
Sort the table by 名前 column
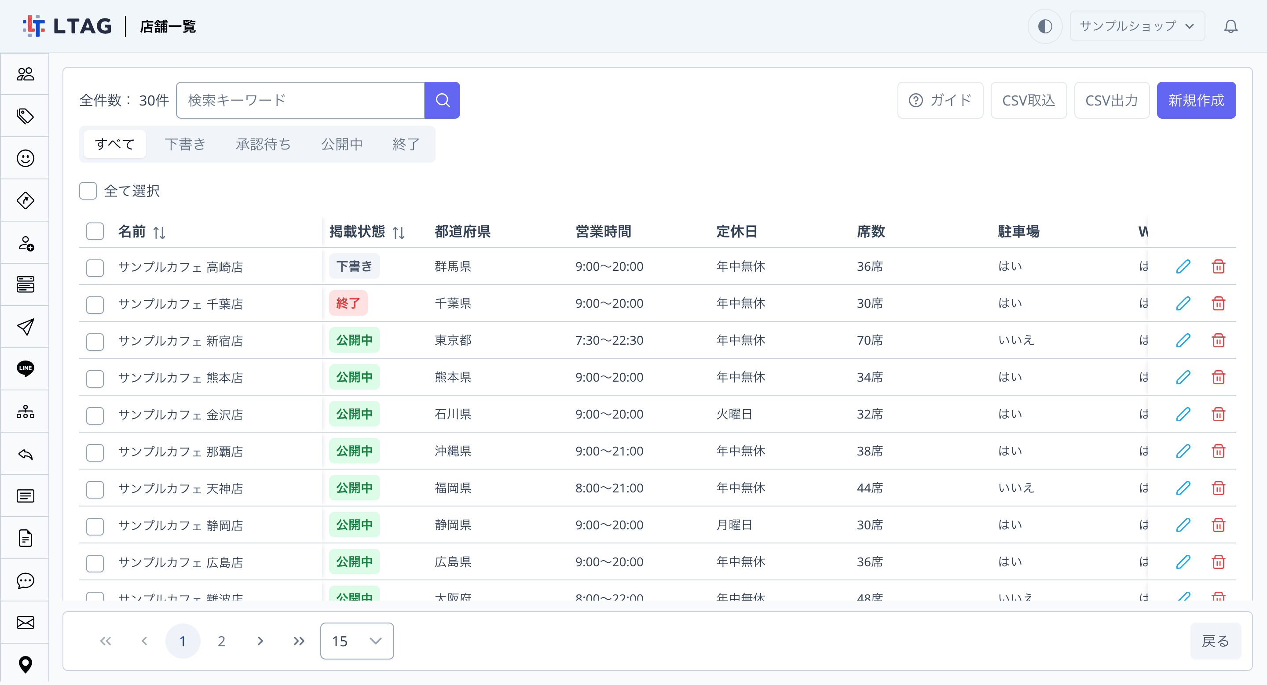[x=159, y=233]
